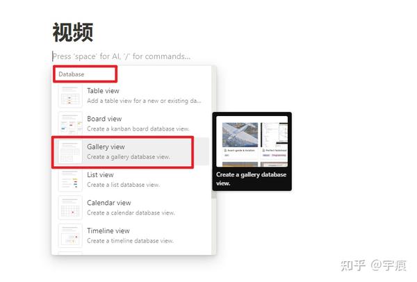The width and height of the screenshot is (417, 282).
Task: Click the command menu scrollbar thumb
Action: (213, 132)
